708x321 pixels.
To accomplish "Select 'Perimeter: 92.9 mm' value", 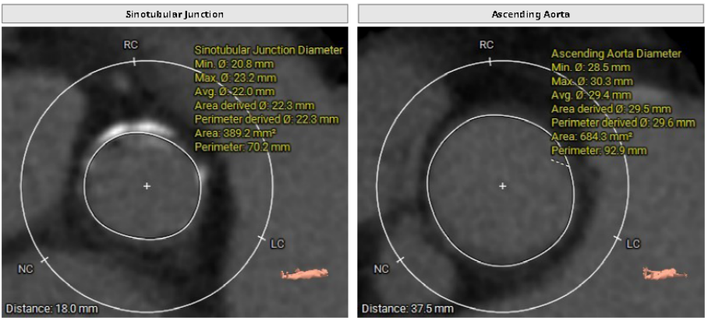I will point(599,150).
